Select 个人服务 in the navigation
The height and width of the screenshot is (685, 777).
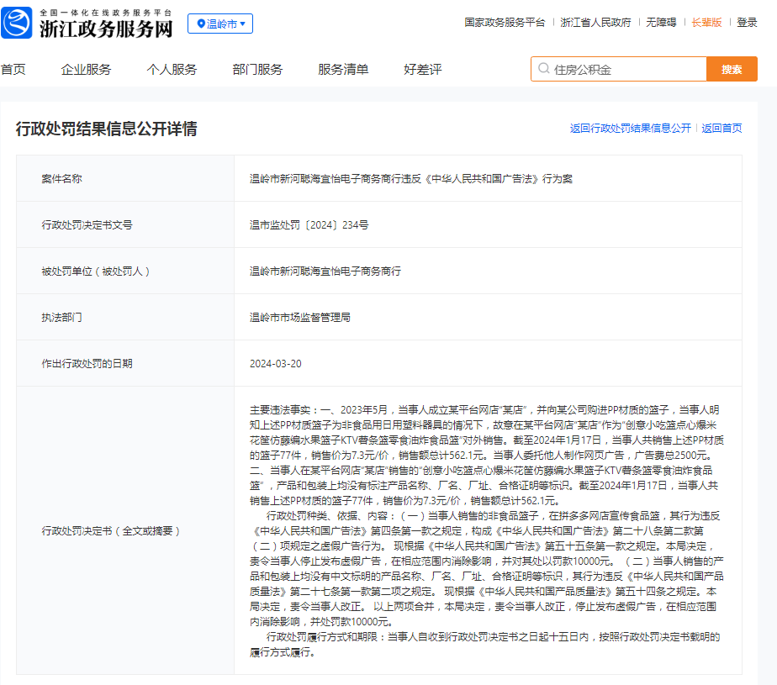click(172, 69)
